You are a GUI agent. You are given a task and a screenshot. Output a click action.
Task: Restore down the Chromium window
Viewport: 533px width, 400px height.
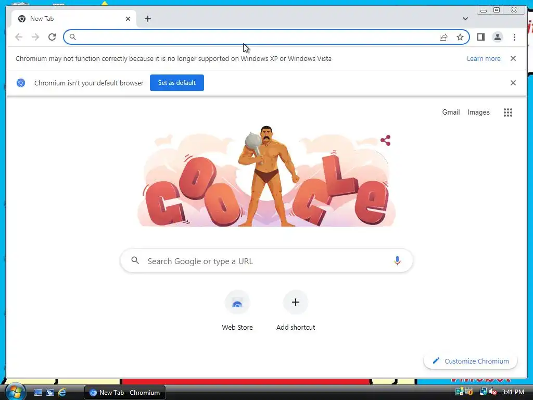tap(496, 10)
